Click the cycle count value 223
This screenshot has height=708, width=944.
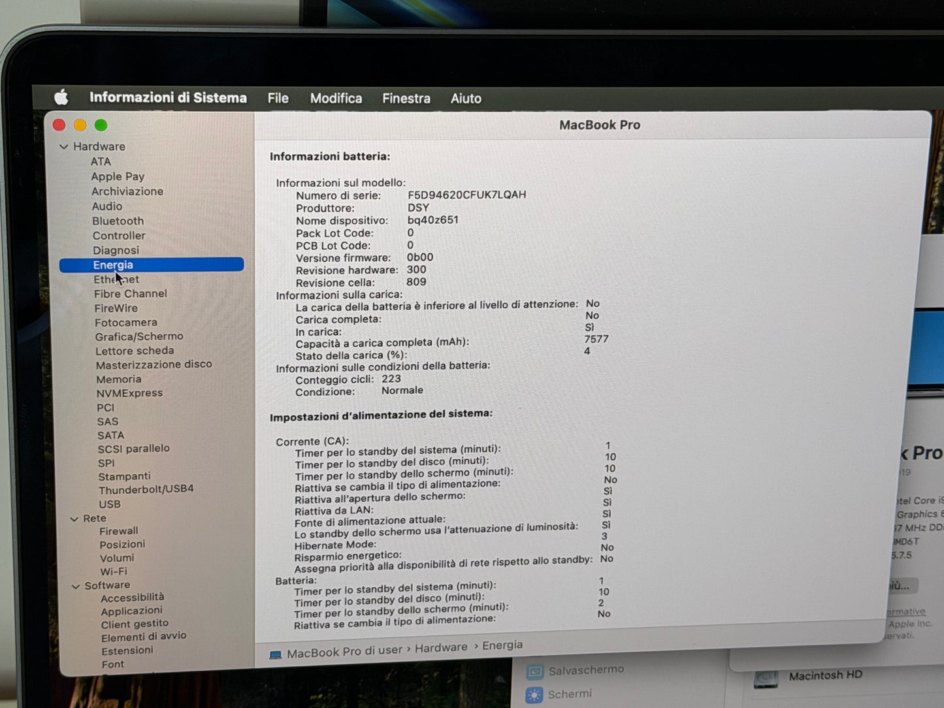tap(391, 379)
